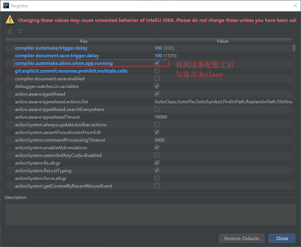Select actionSystem.enableAbbreviations key
The width and height of the screenshot is (301, 247).
tap(51, 148)
